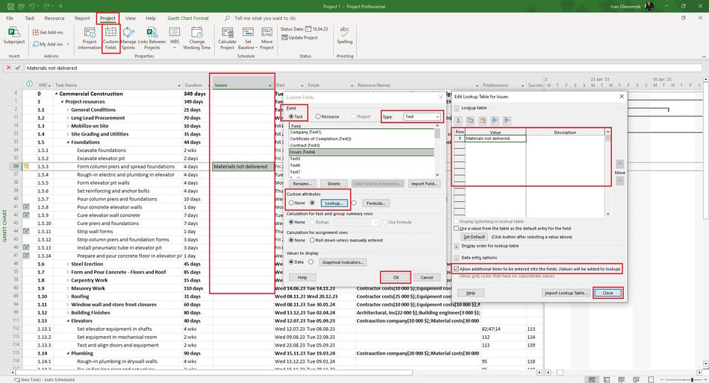Switch to the Report tab
Image resolution: width=709 pixels, height=383 pixels.
[82, 18]
